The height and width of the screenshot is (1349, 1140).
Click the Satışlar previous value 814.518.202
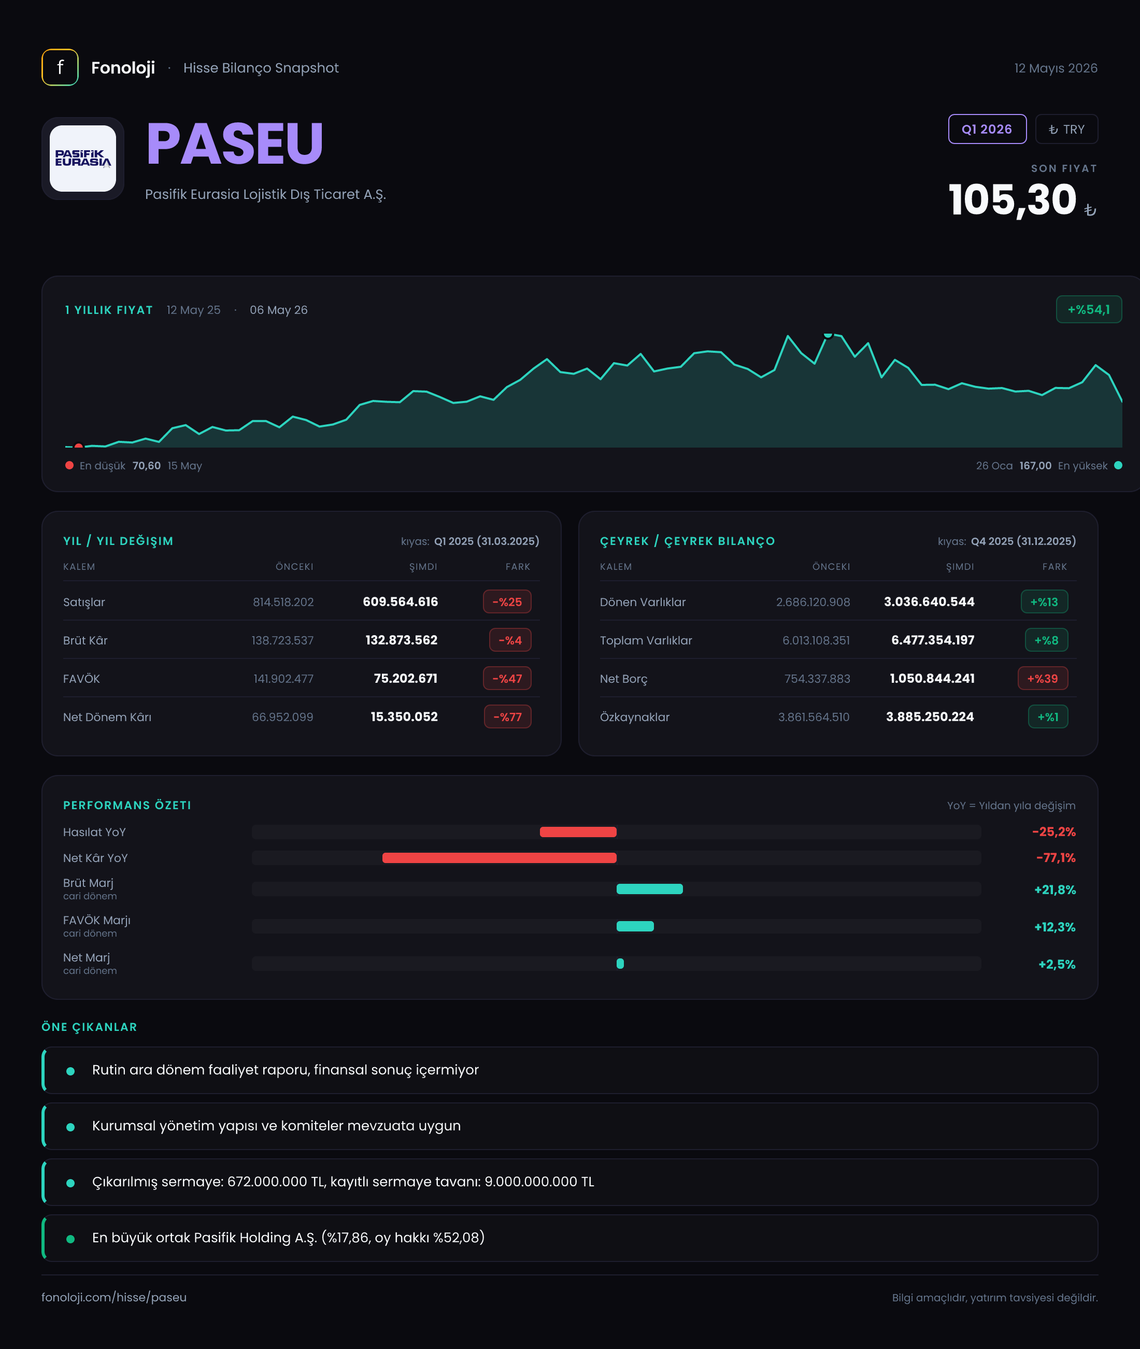click(283, 601)
